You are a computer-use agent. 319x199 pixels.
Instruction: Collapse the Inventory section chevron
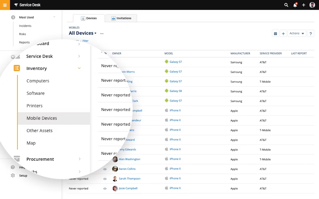[x=79, y=68]
